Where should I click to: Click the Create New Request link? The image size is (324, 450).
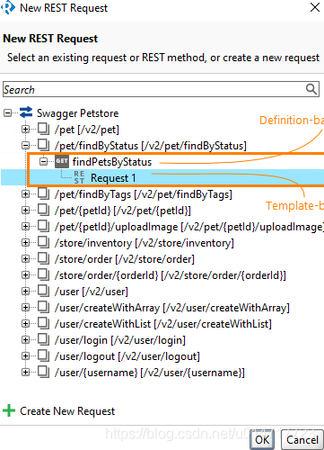click(67, 410)
